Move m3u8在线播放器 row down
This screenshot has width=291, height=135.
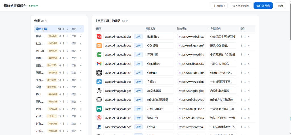click(245, 100)
